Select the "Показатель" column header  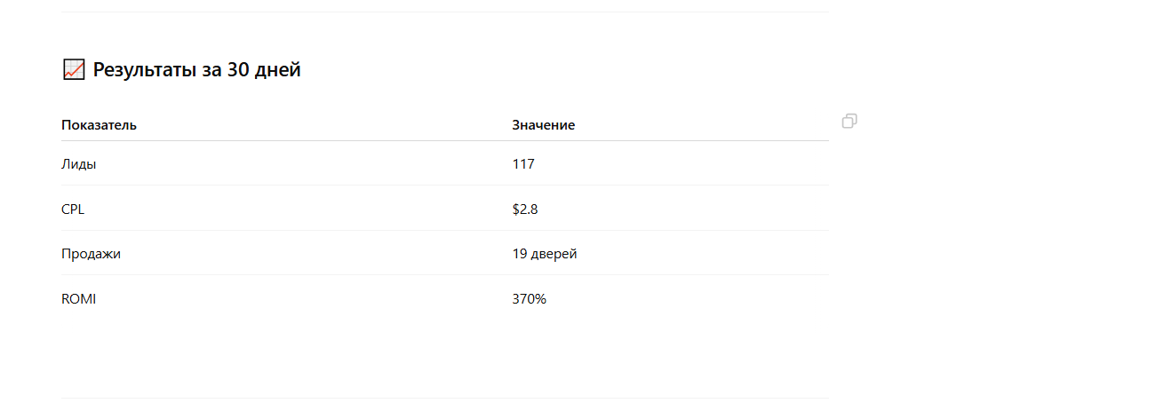(x=99, y=125)
